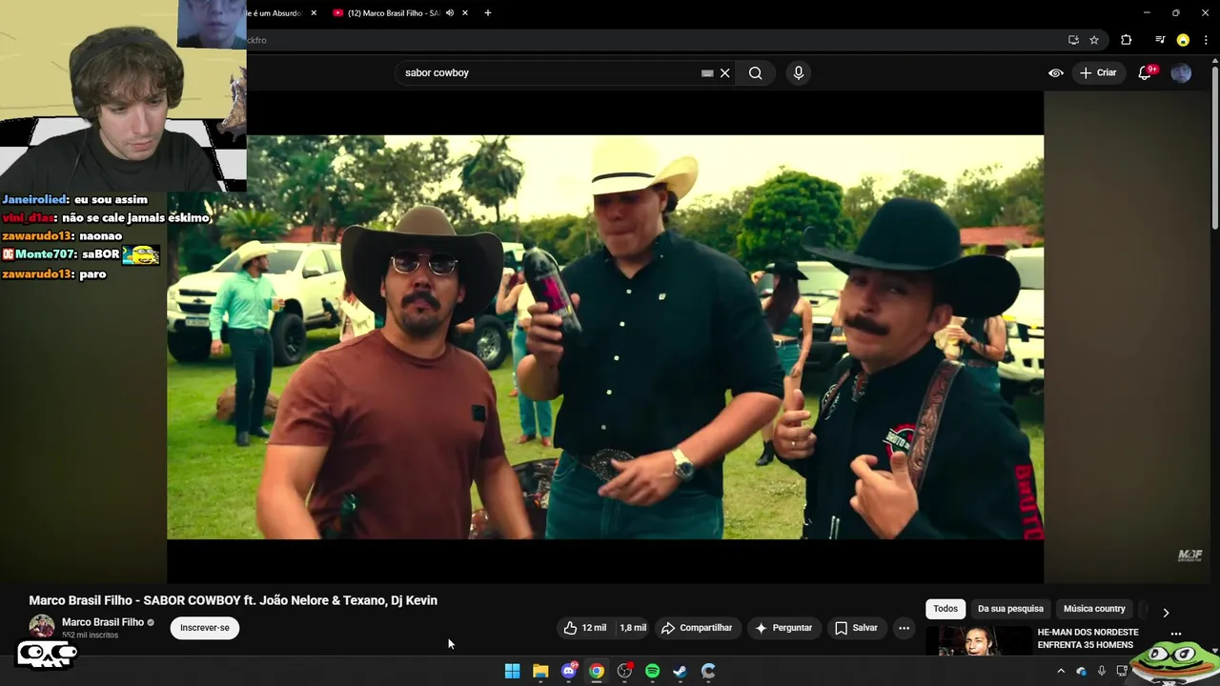Like the video with 12 mil
The image size is (1220, 686).
coord(585,628)
